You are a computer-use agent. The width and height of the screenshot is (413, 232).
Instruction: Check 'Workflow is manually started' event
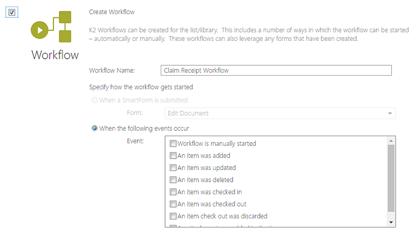click(173, 144)
